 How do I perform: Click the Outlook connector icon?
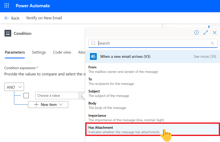click(93, 57)
